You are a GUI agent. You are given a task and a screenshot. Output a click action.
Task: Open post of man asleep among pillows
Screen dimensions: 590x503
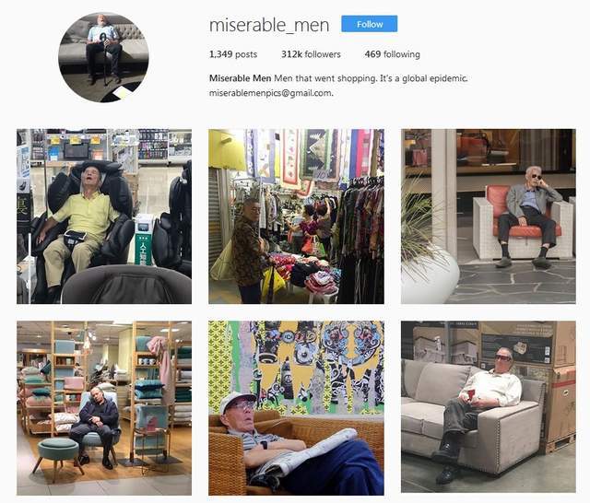click(104, 408)
